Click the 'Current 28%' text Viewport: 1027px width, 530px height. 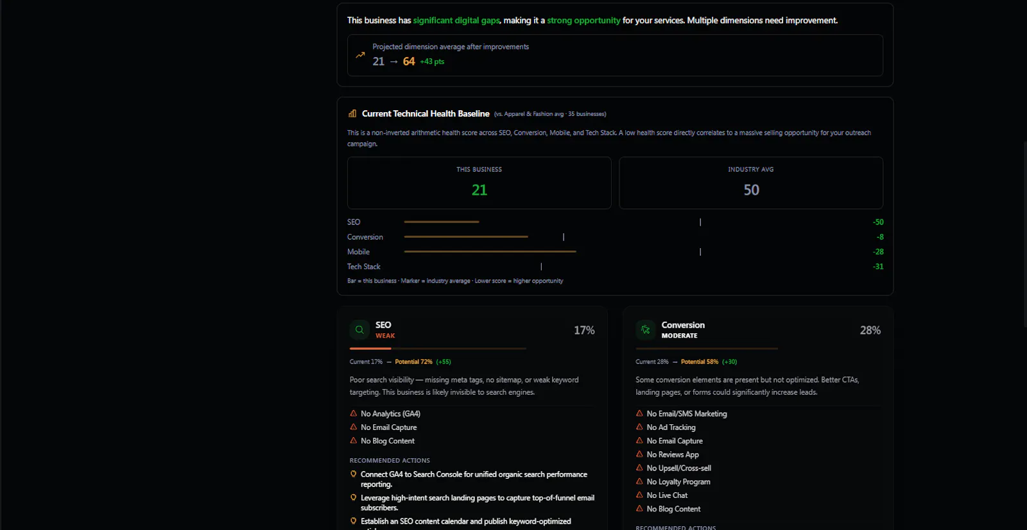click(652, 361)
